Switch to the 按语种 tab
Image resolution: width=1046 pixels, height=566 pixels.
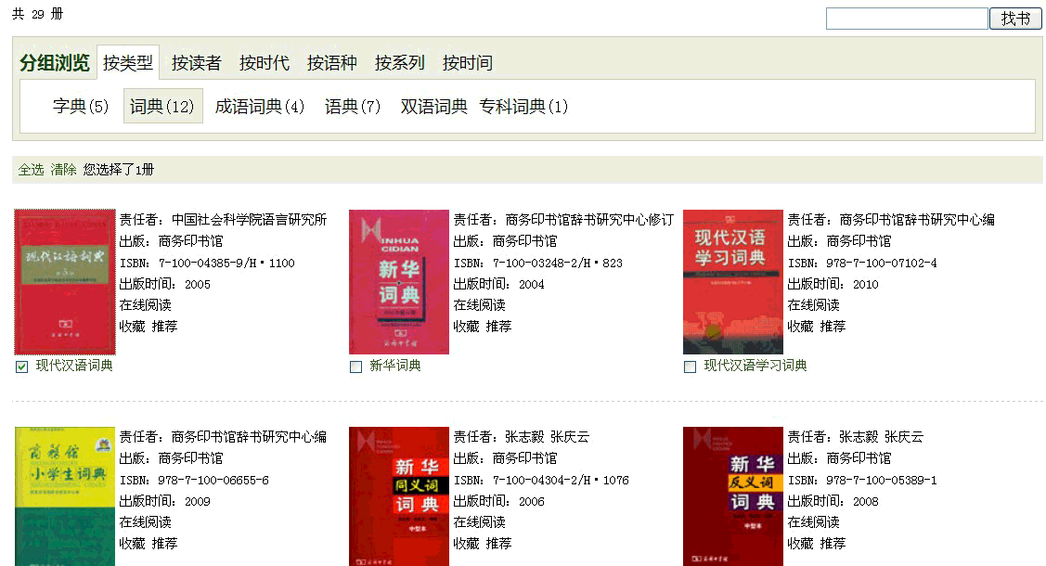[331, 63]
